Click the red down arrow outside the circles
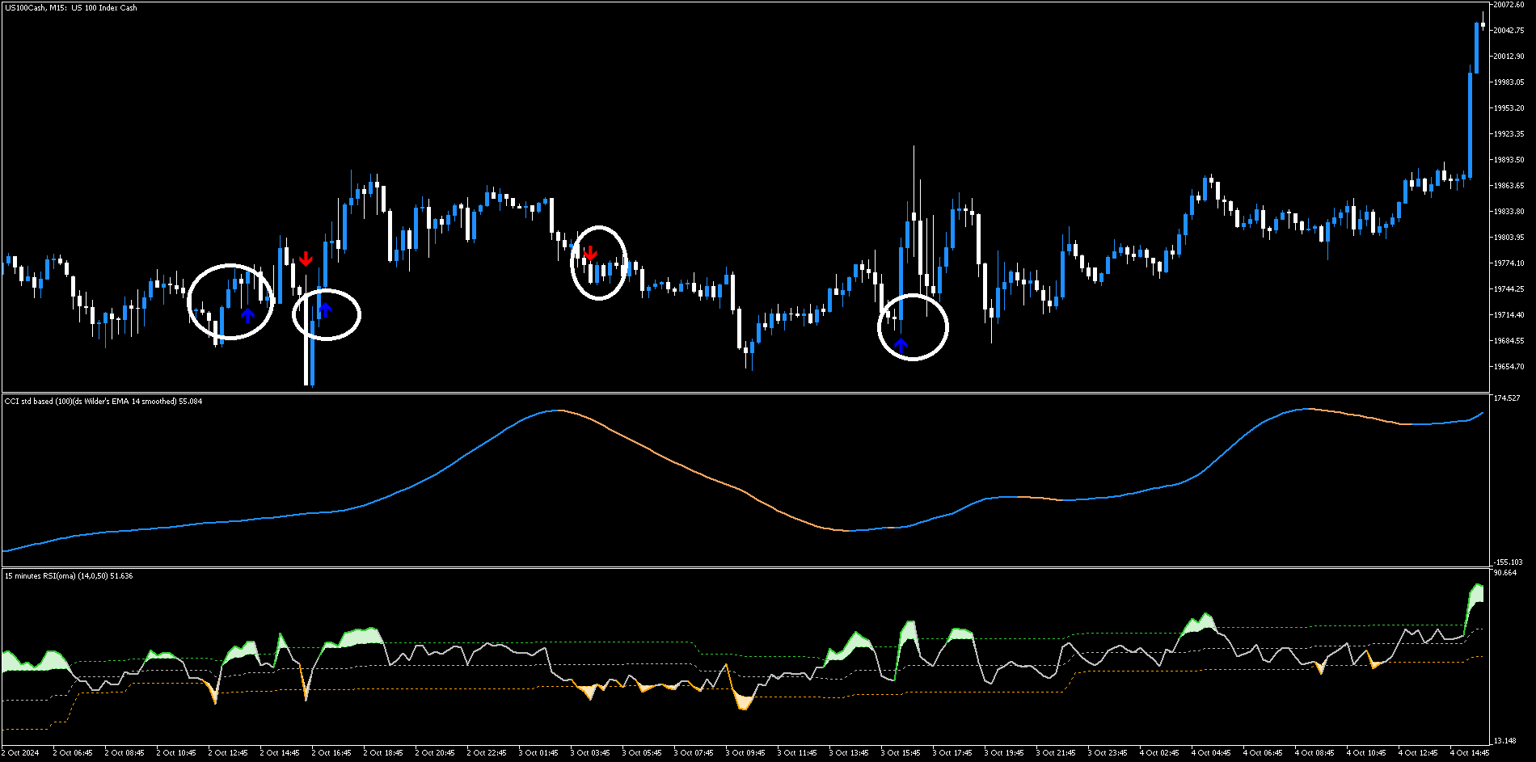Image resolution: width=1536 pixels, height=762 pixels. (x=306, y=259)
